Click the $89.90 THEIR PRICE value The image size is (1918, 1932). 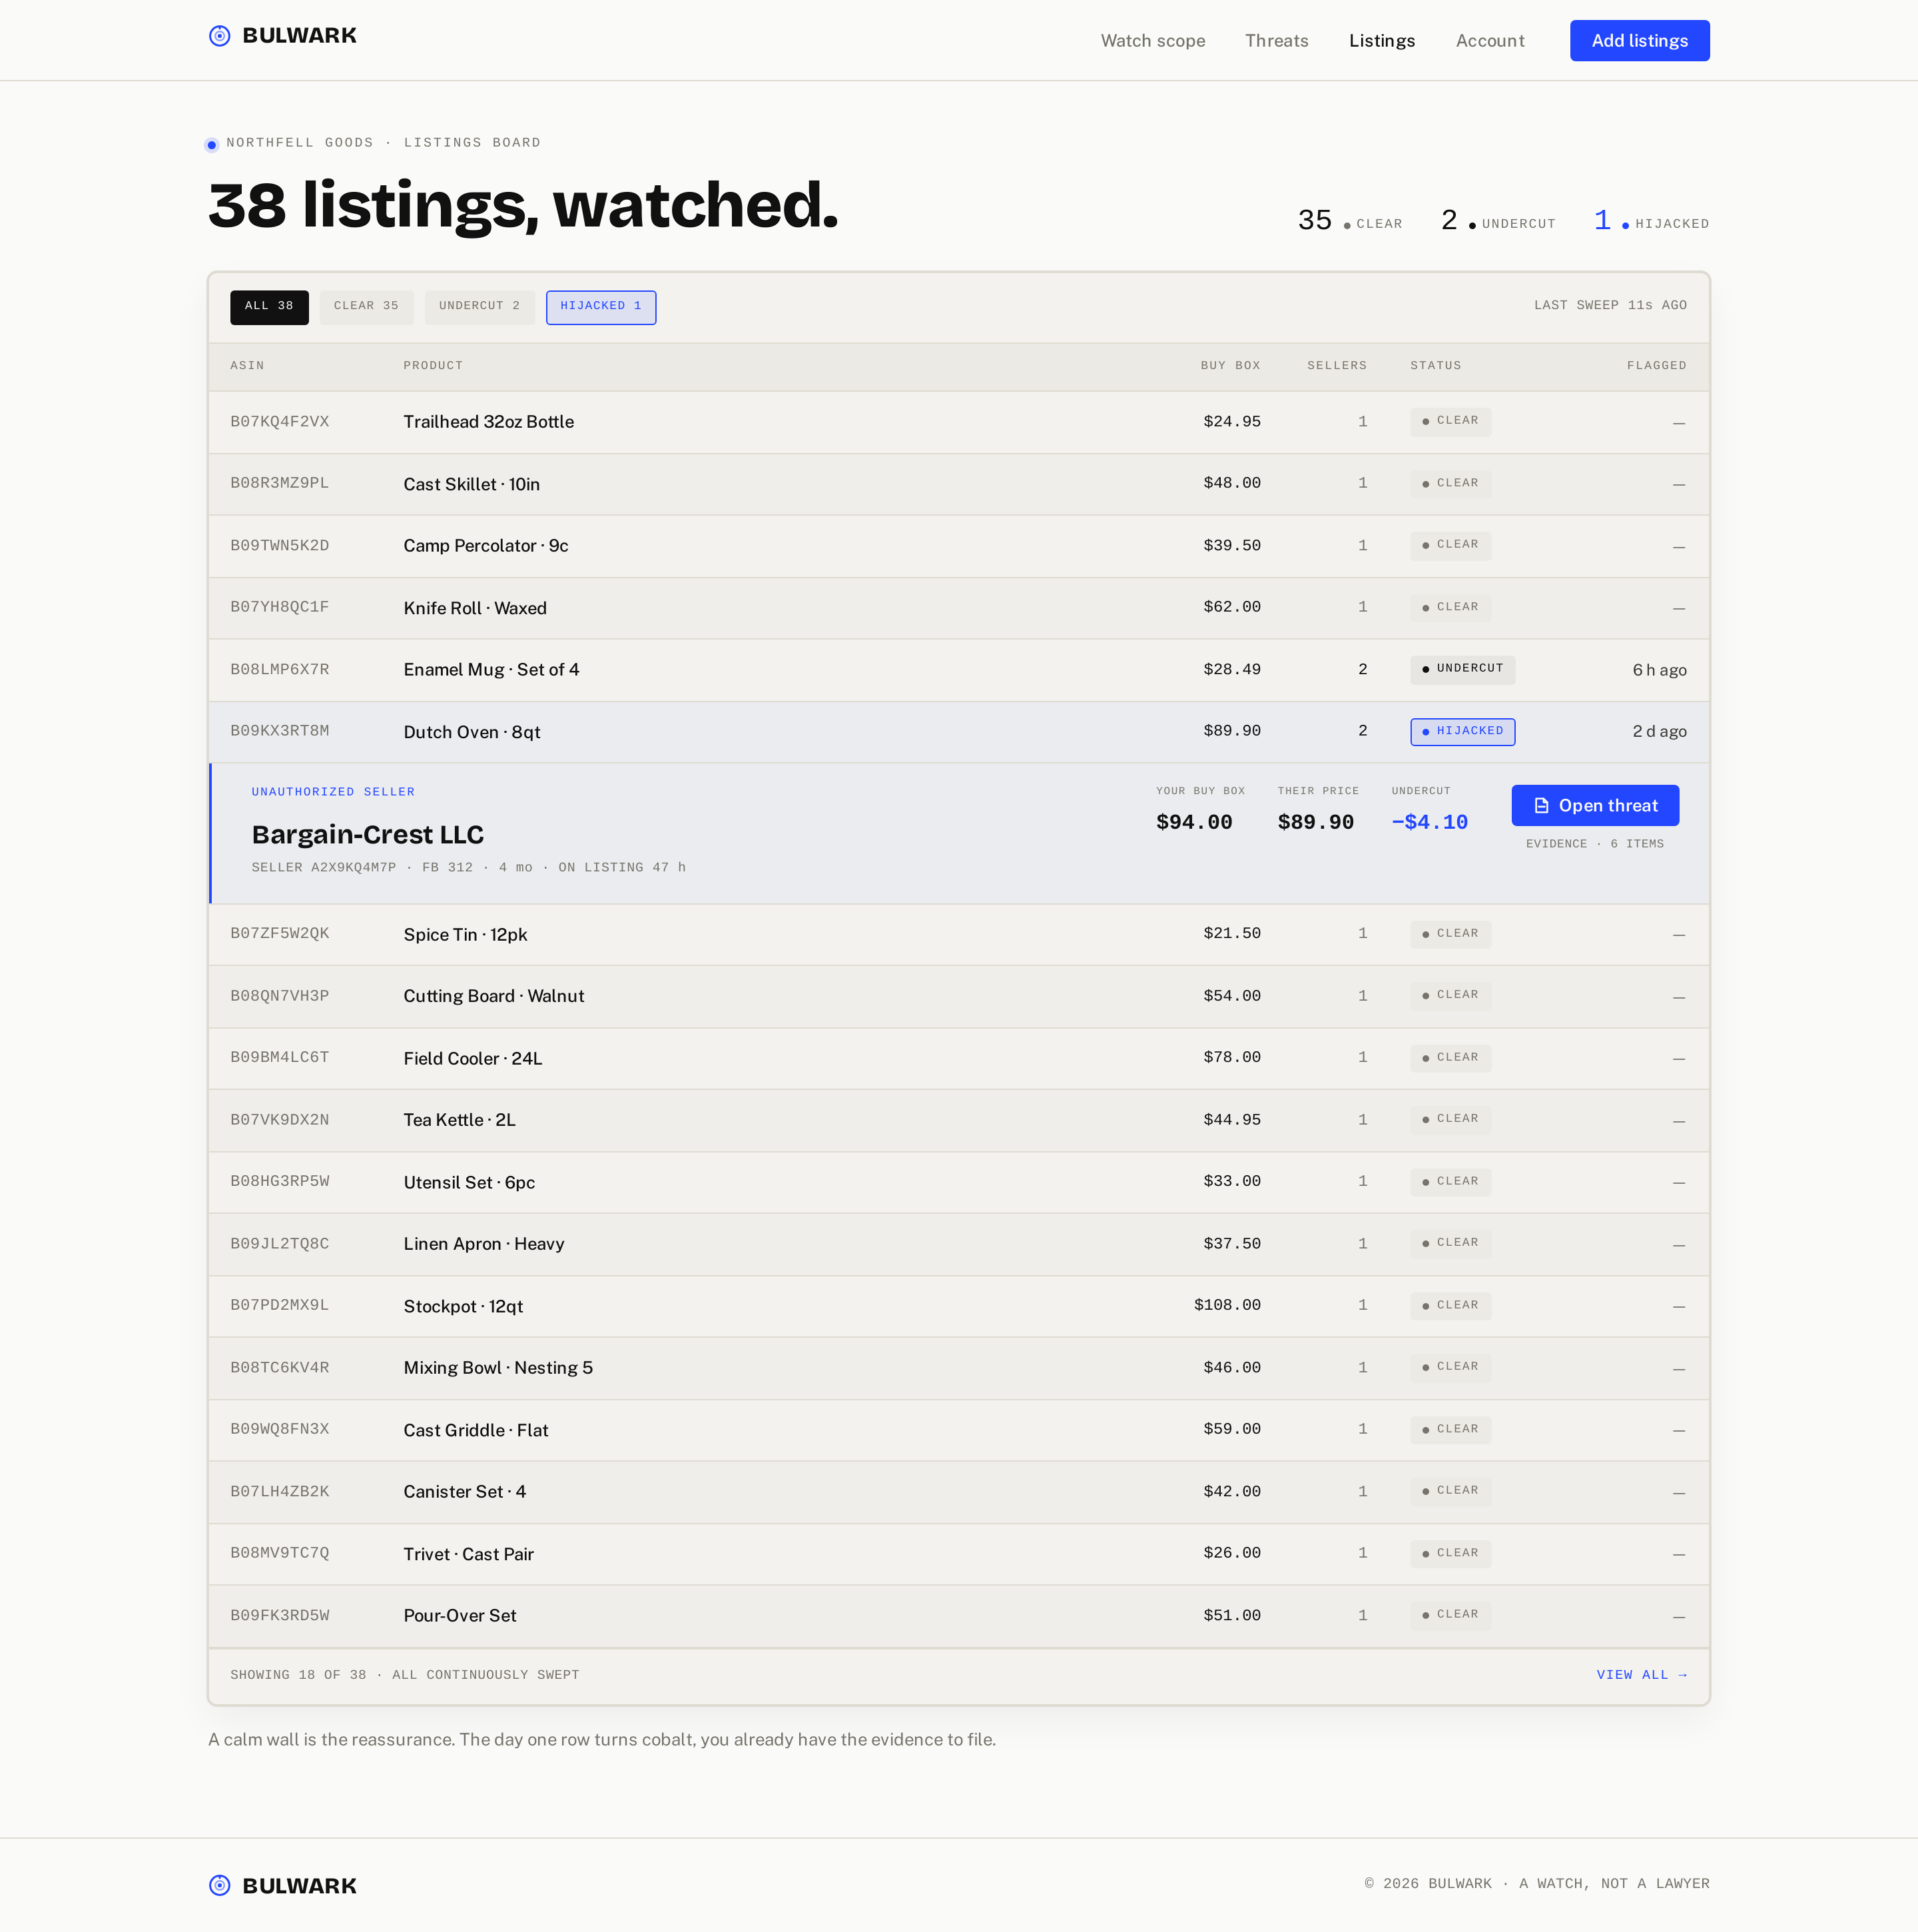1315,822
